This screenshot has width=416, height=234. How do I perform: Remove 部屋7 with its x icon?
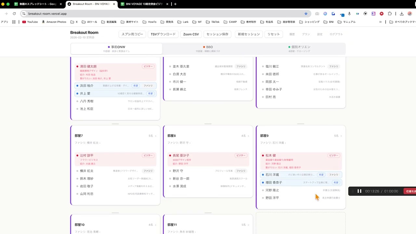[x=156, y=136]
